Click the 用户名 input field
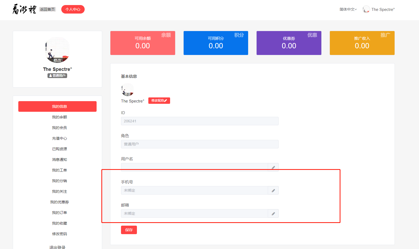Image resolution: width=419 pixels, height=249 pixels. click(x=195, y=167)
